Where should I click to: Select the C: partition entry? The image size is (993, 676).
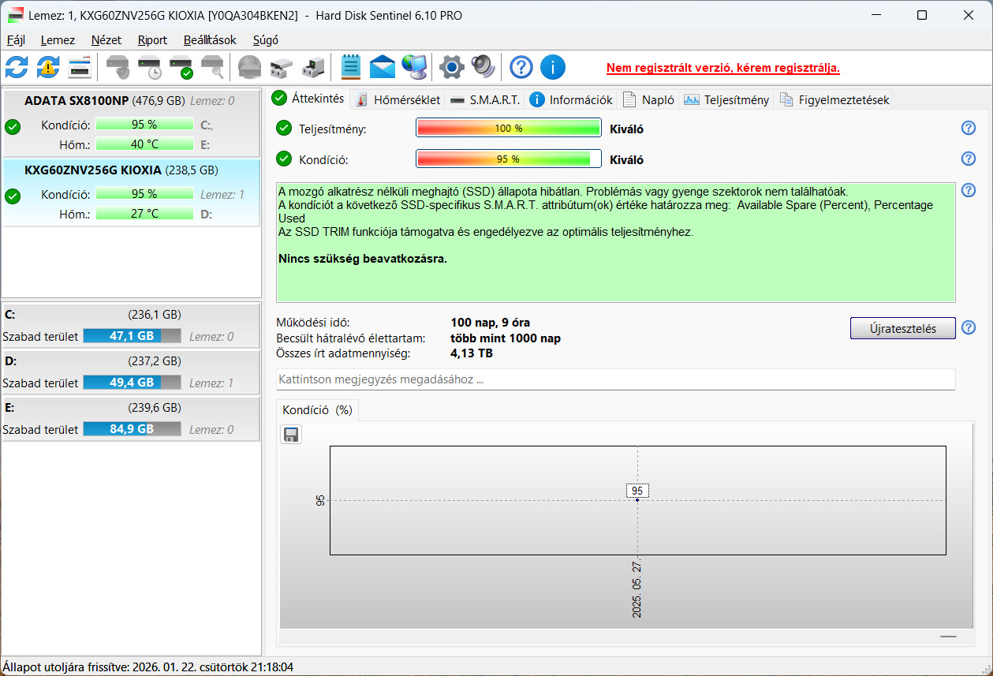point(131,325)
